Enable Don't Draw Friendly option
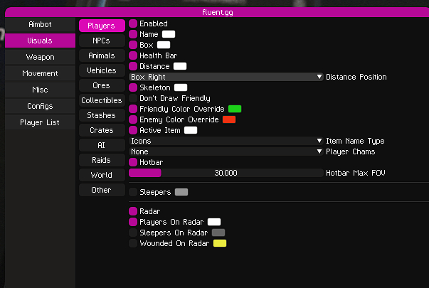 point(133,98)
